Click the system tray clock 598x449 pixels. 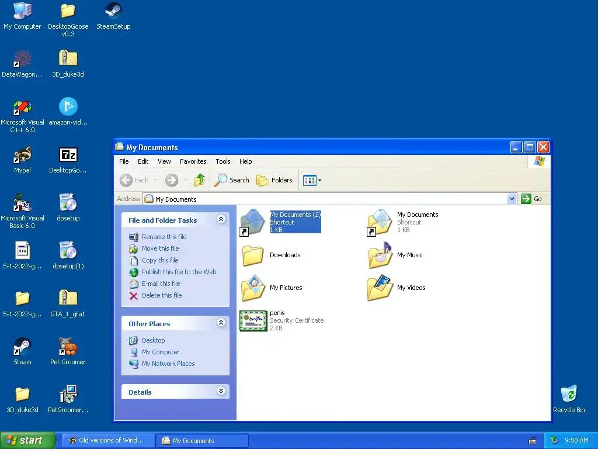click(x=576, y=441)
